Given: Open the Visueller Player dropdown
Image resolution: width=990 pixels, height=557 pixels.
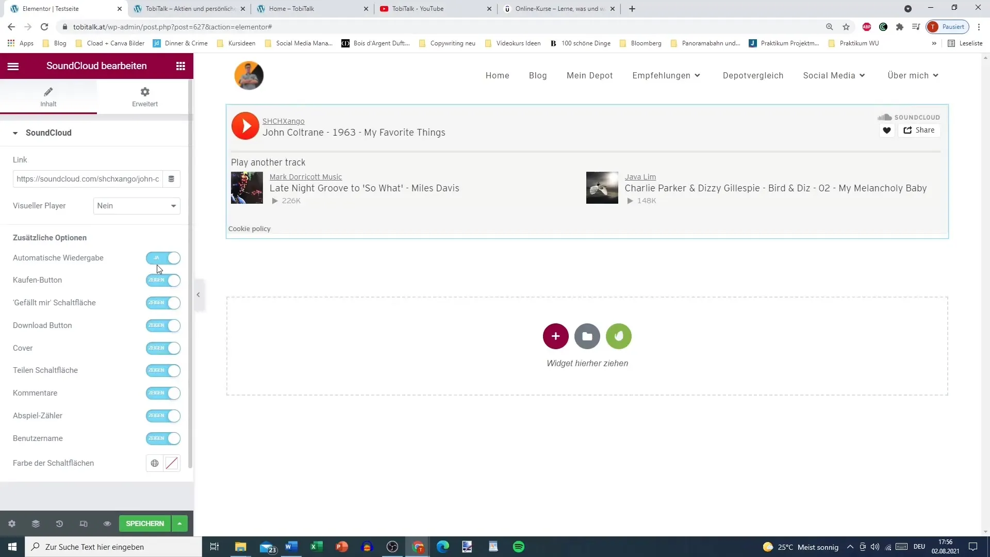Looking at the screenshot, I should (x=137, y=206).
